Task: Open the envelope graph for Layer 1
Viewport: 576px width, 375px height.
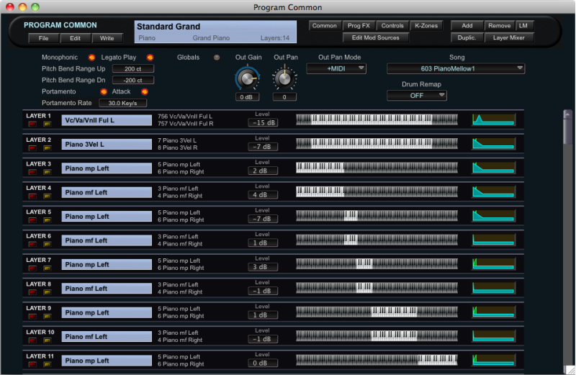Action: 493,120
